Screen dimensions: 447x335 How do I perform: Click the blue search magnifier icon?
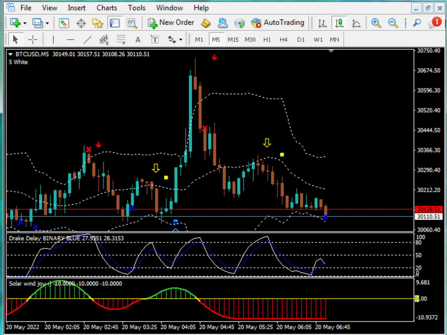coord(417,23)
